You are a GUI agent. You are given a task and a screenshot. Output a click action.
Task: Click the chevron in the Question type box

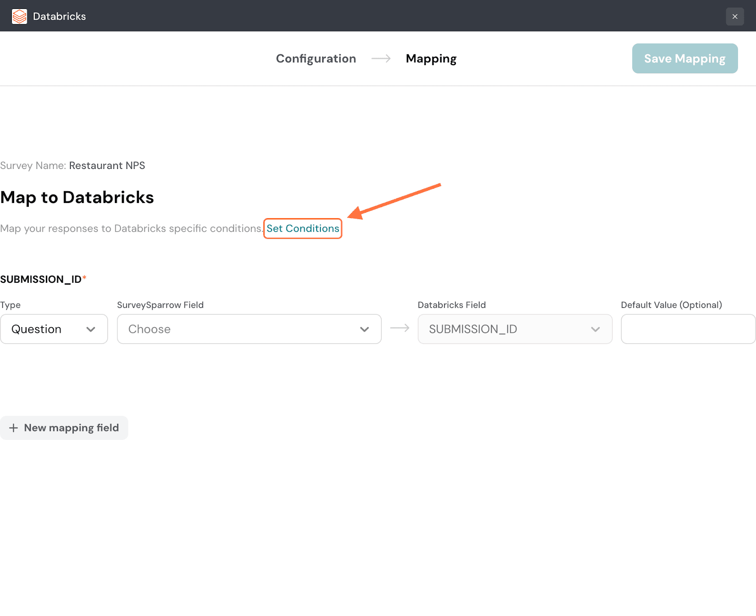[91, 329]
